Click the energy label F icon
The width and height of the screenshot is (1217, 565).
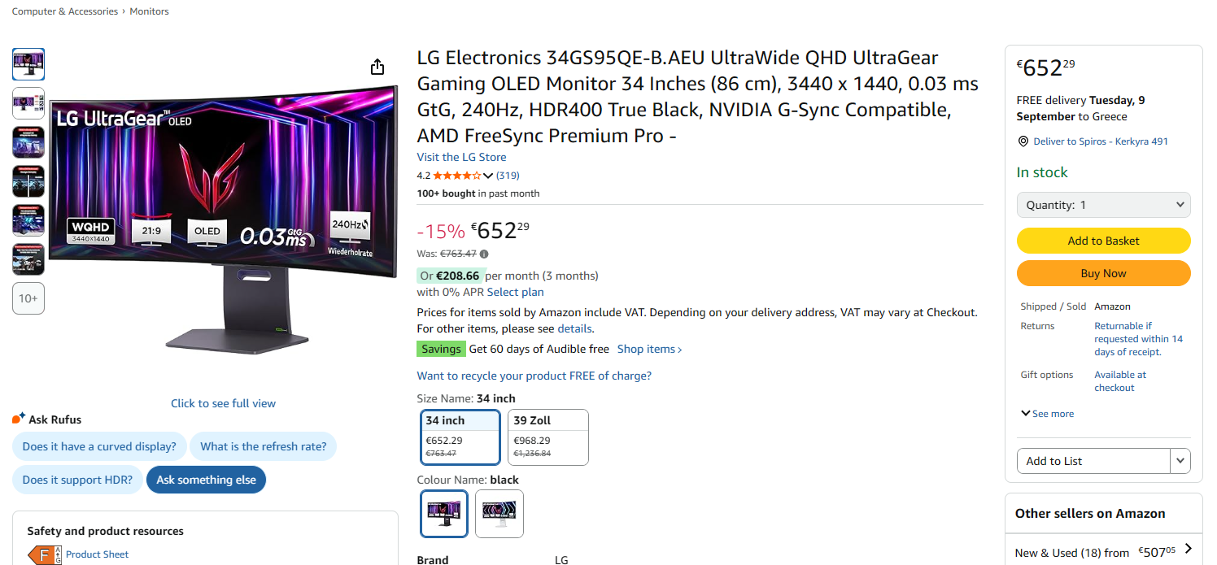[x=45, y=555]
